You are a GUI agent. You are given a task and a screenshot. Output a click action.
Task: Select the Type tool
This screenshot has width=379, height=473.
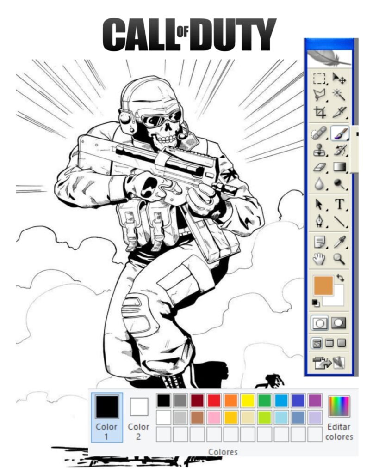coord(340,204)
